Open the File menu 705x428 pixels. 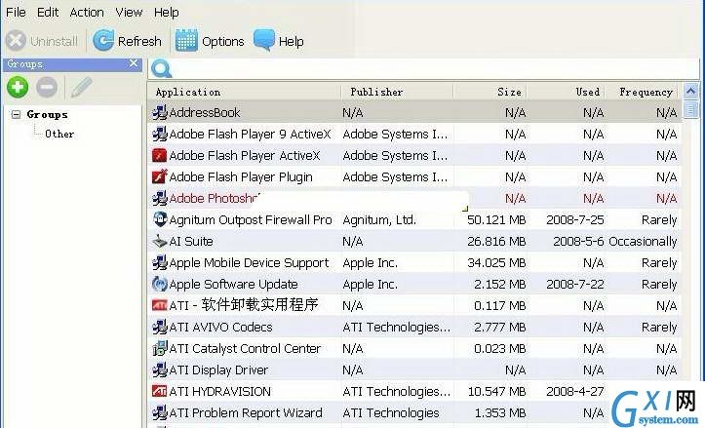[x=16, y=12]
